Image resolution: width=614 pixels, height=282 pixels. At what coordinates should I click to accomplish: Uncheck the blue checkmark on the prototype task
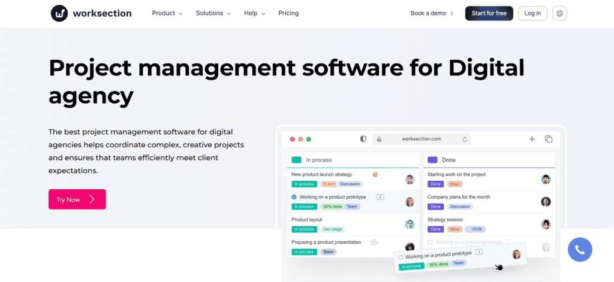coord(294,197)
